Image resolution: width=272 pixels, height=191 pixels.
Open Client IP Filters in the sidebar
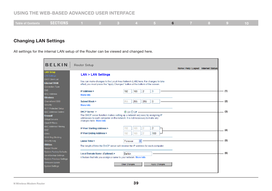click(x=51, y=123)
